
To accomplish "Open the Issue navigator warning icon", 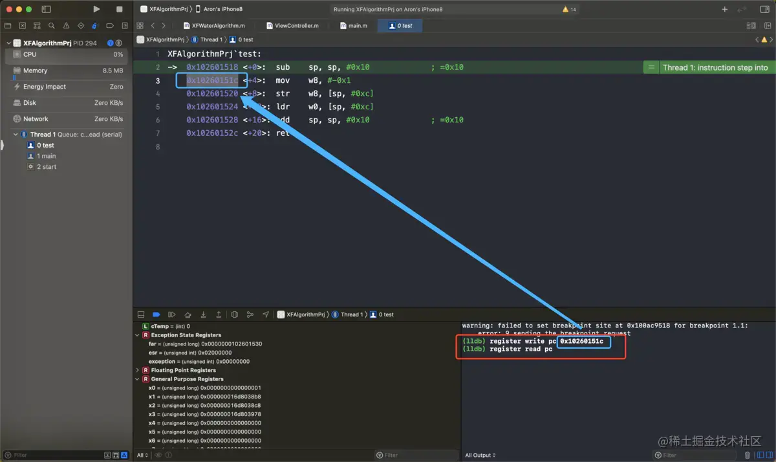I will (x=65, y=26).
